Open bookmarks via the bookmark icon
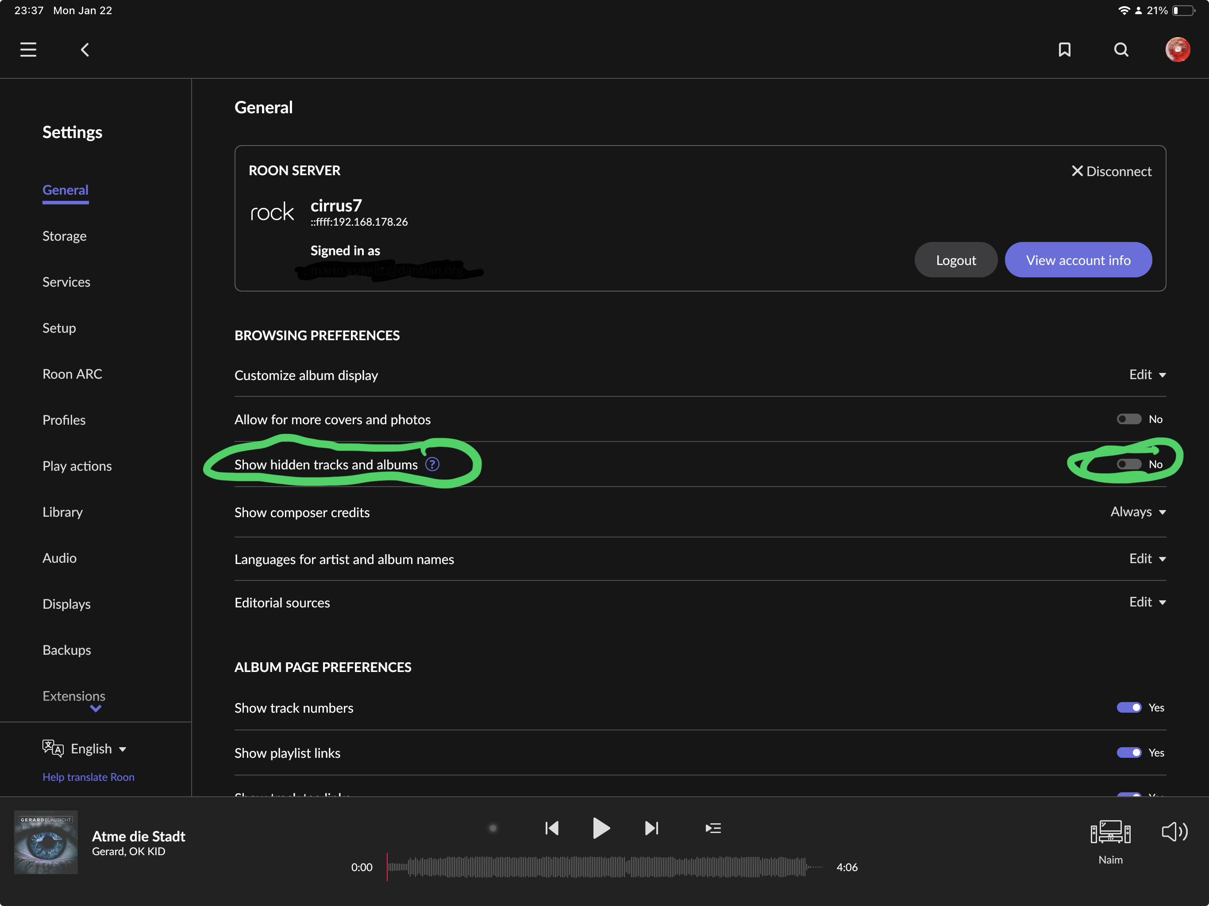This screenshot has width=1209, height=906. pyautogui.click(x=1065, y=49)
